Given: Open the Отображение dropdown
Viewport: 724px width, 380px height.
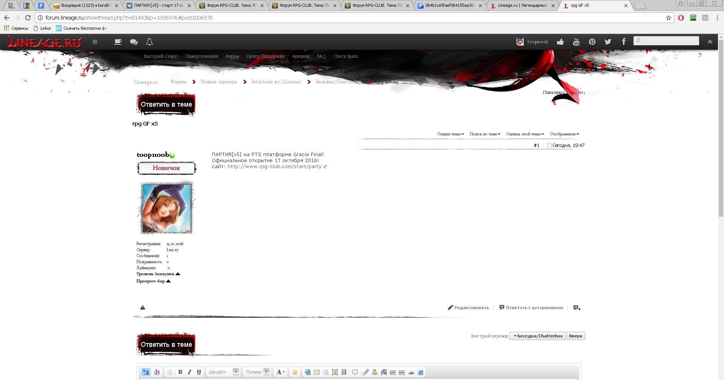Looking at the screenshot, I should (x=564, y=134).
